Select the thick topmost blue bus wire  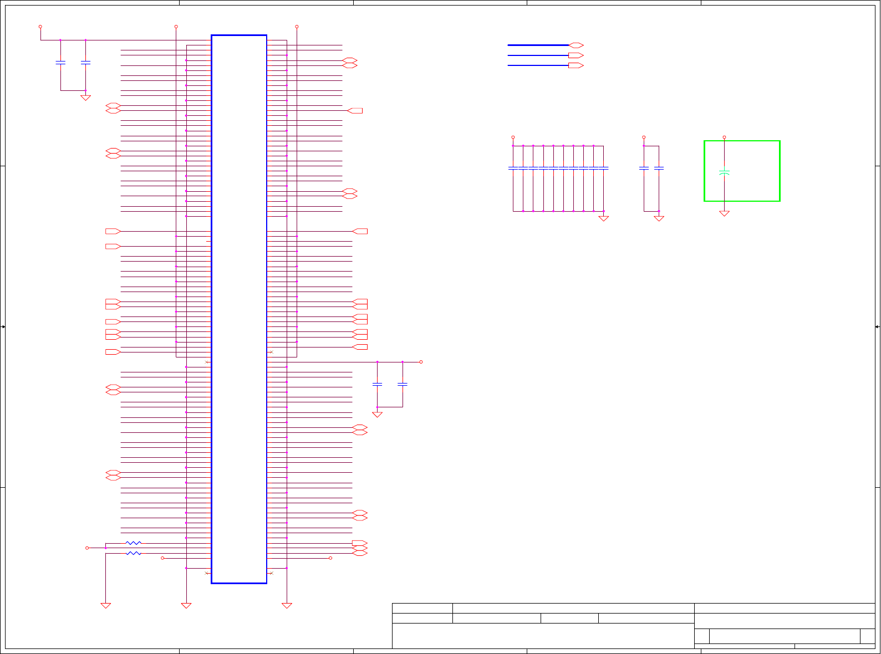pyautogui.click(x=538, y=45)
